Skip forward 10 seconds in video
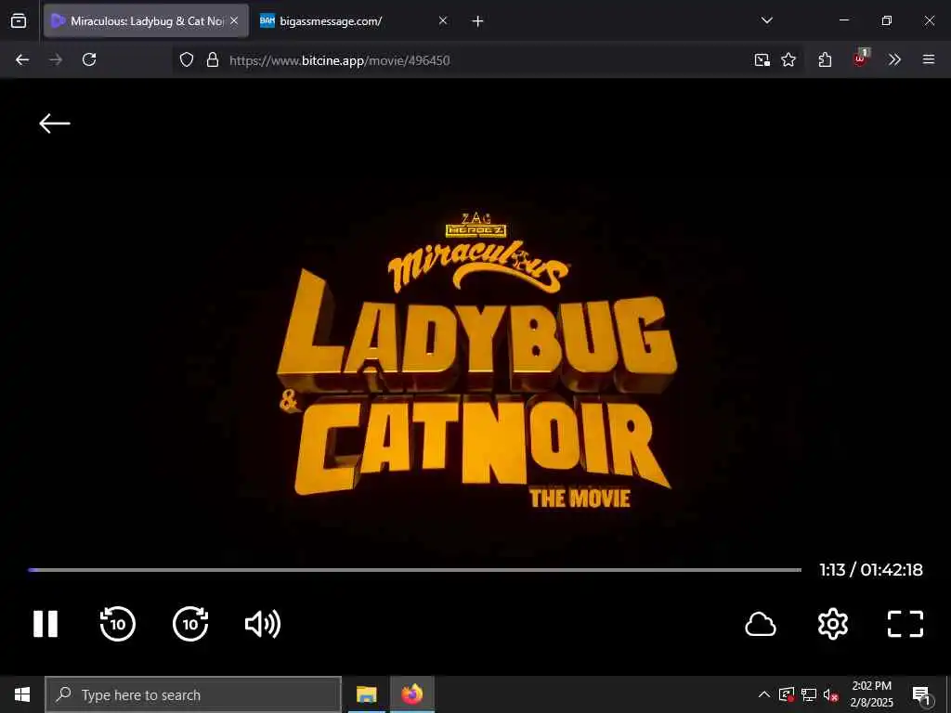 coord(190,624)
